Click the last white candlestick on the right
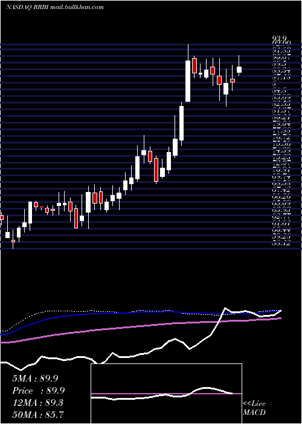Image resolution: width=302 pixels, height=424 pixels. [x=239, y=70]
